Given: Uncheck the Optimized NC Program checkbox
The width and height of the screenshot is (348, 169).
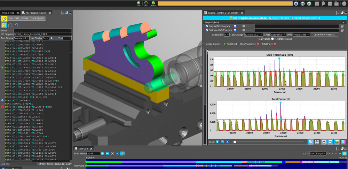Looking at the screenshot, I should [x=207, y=30].
